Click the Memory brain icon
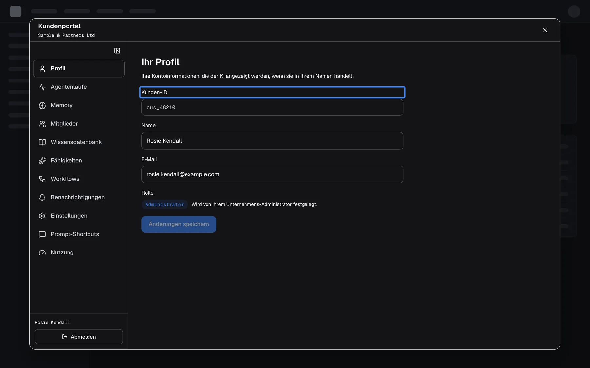The width and height of the screenshot is (590, 368). pyautogui.click(x=42, y=105)
